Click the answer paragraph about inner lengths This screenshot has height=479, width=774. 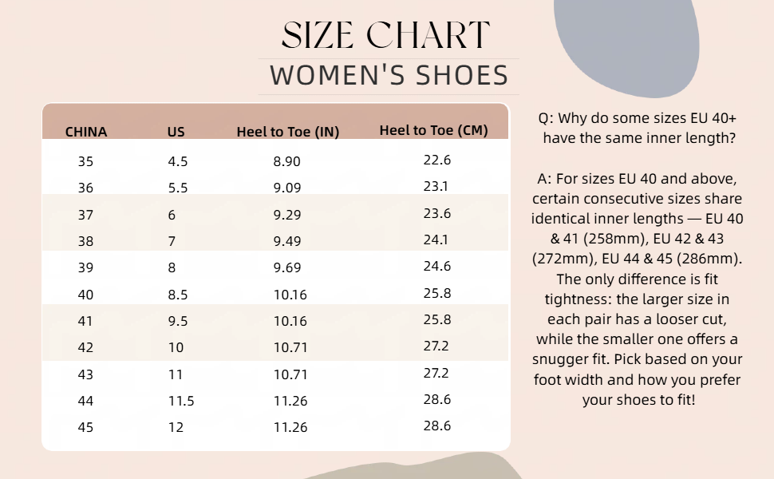point(638,289)
